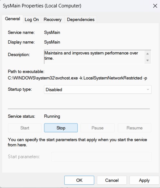Click the description scroll down arrow

147,60
